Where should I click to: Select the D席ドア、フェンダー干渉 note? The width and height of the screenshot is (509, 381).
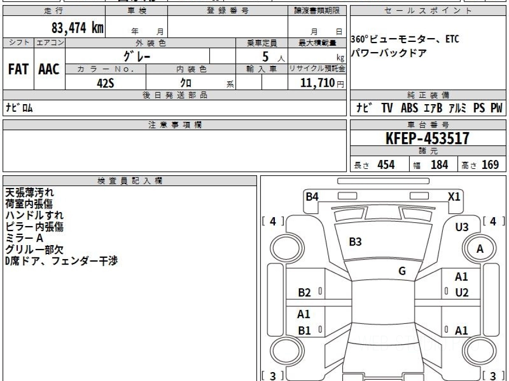click(62, 261)
